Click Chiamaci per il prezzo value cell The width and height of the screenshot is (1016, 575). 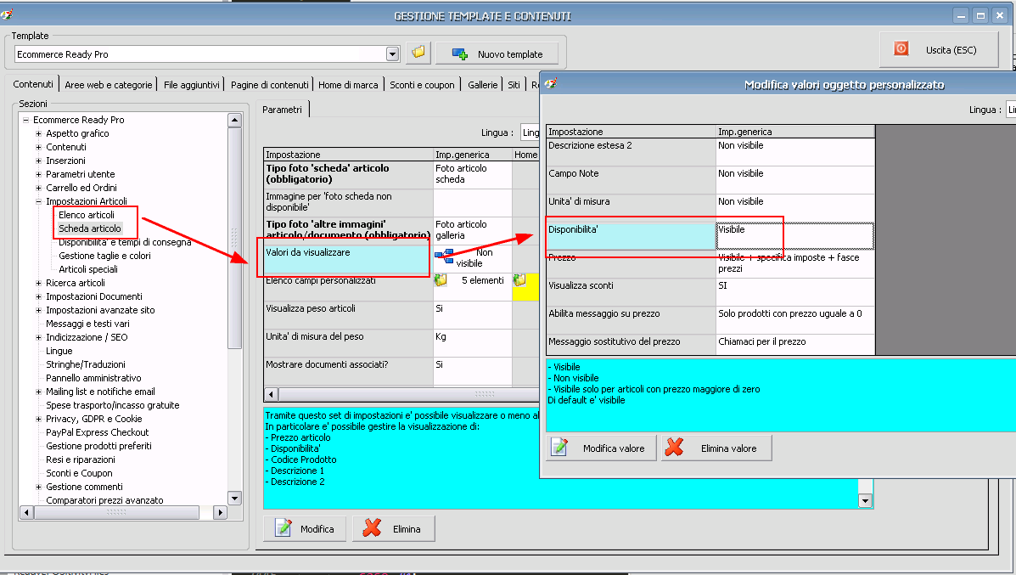click(795, 345)
